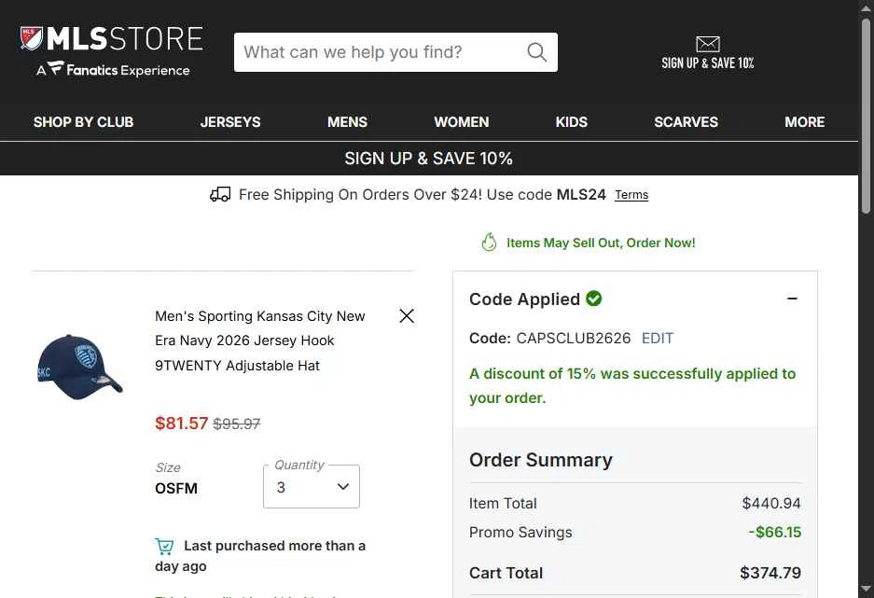Click the Cart Total amount $374.79
This screenshot has width=874, height=598.
770,573
